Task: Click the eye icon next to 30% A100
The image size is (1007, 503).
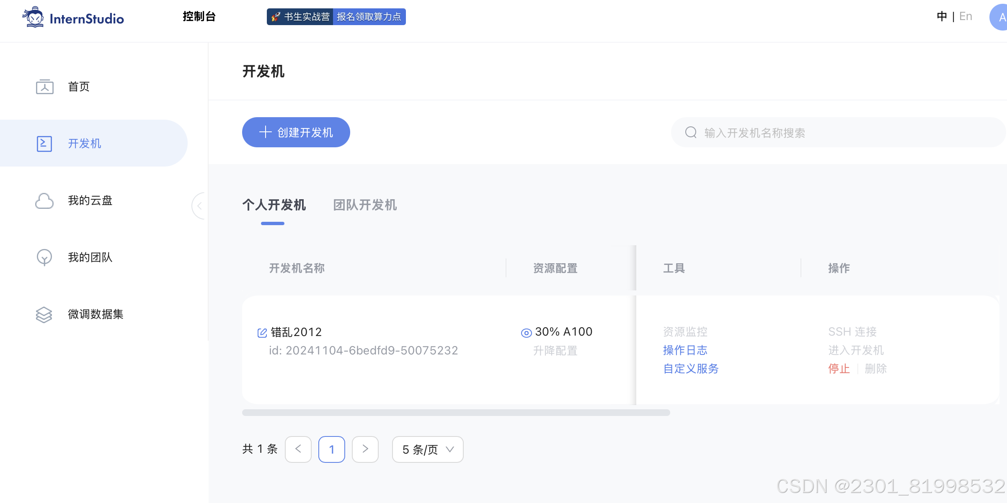Action: point(526,333)
